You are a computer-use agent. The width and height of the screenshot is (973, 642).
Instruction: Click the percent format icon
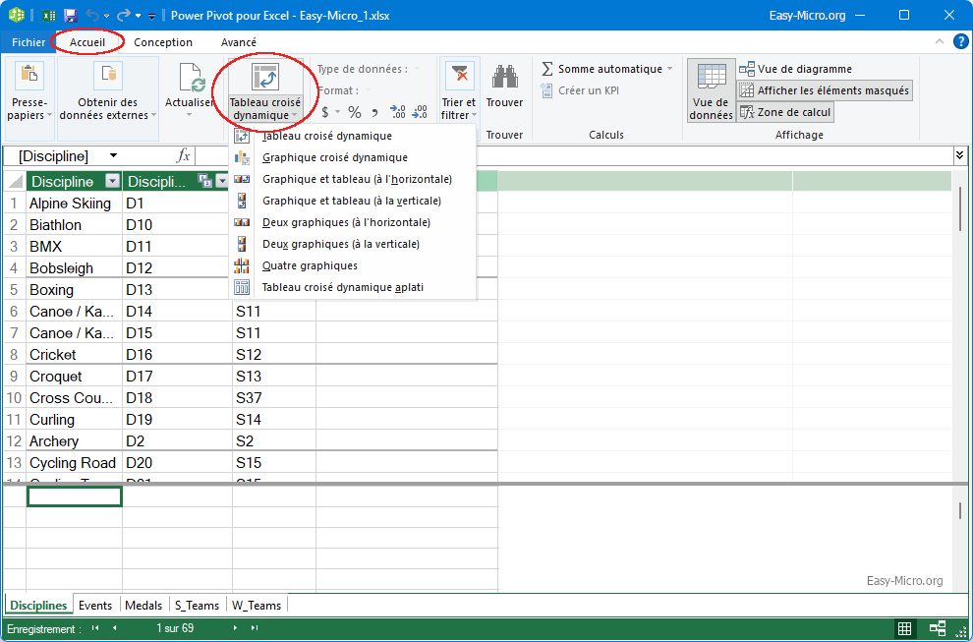click(354, 112)
